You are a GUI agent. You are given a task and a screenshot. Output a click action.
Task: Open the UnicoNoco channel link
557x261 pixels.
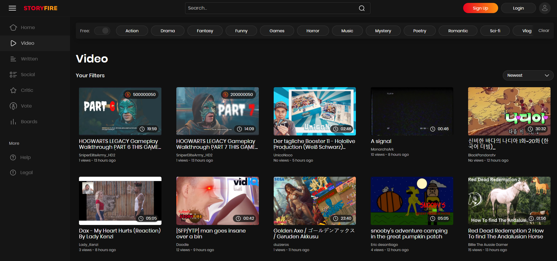[x=283, y=155]
